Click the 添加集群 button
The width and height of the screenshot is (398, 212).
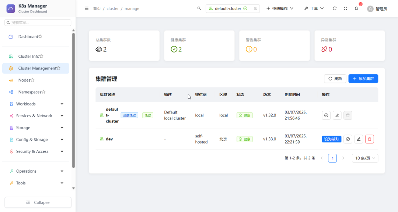click(x=363, y=78)
